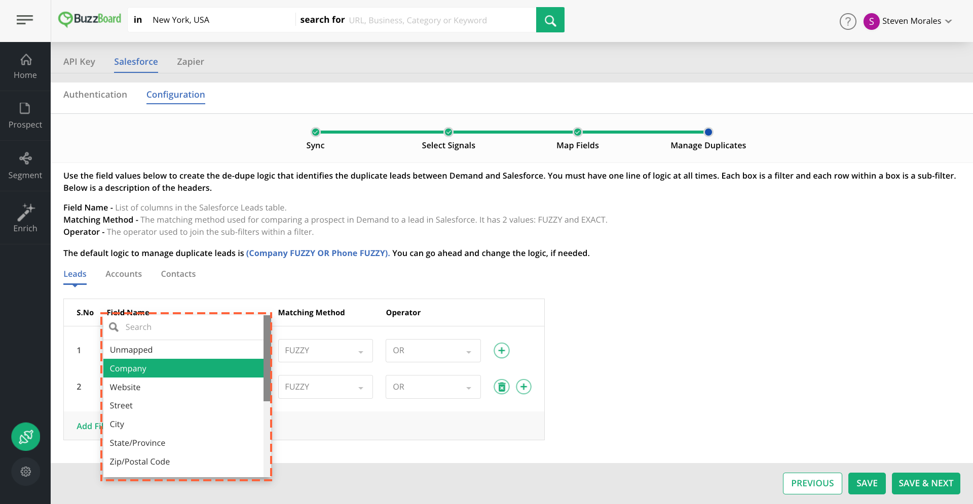Open the settings gear in the sidebar
This screenshot has height=504, width=973.
pos(26,472)
